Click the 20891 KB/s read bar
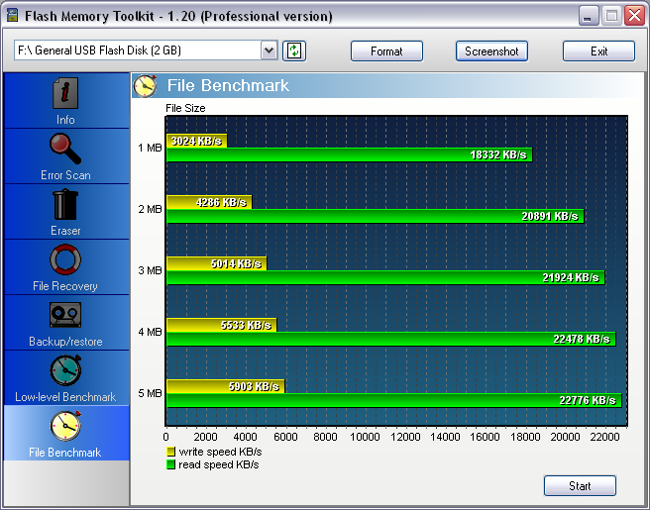The image size is (650, 510). tap(376, 216)
